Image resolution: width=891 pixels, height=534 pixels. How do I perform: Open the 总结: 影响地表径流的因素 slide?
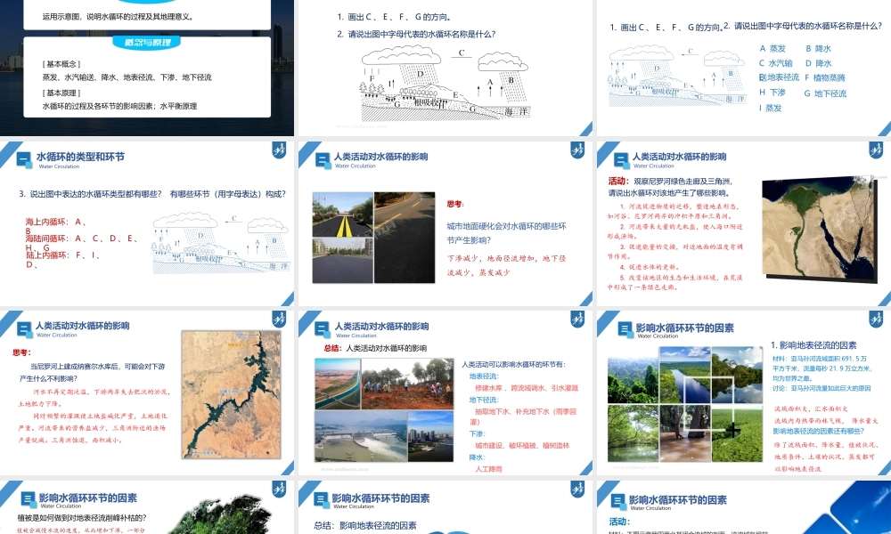point(445,506)
